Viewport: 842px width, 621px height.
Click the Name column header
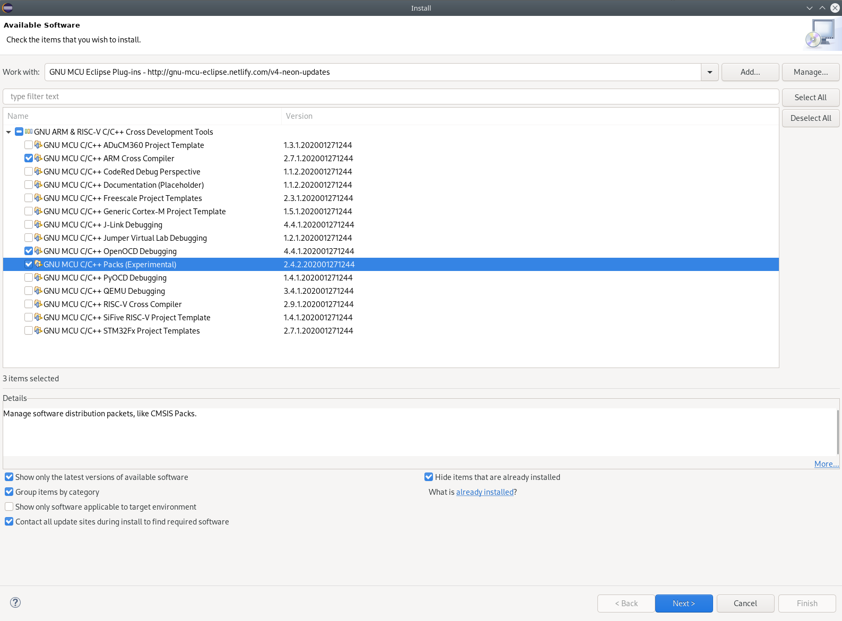[142, 116]
